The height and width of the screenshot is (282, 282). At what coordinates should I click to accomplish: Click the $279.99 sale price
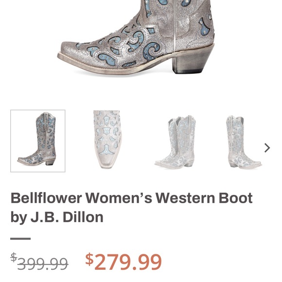(x=123, y=262)
